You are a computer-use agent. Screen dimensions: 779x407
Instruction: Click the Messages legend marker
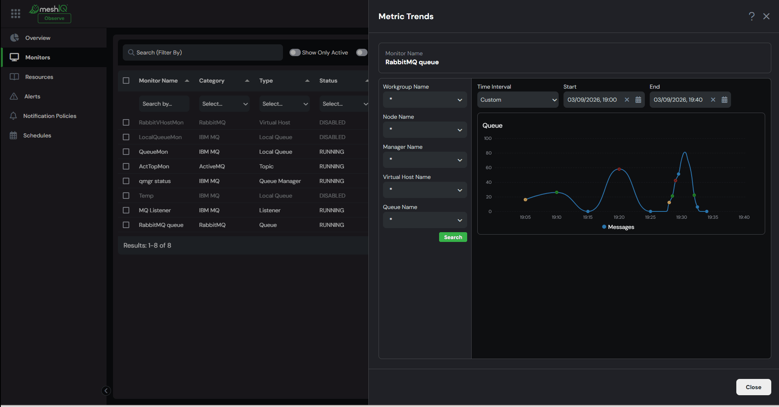(604, 227)
